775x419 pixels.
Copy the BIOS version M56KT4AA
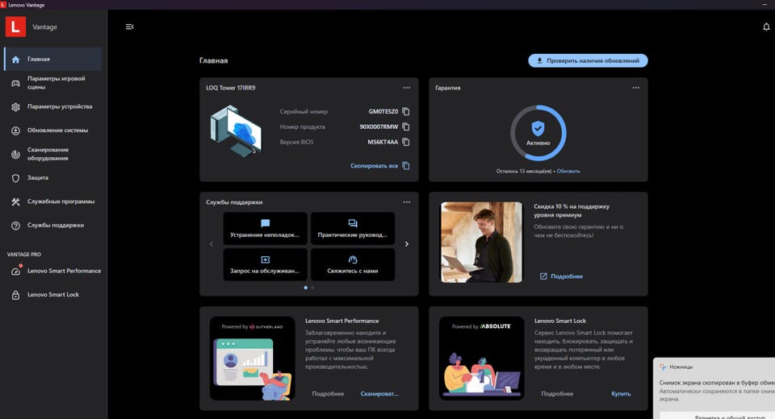[x=406, y=142]
